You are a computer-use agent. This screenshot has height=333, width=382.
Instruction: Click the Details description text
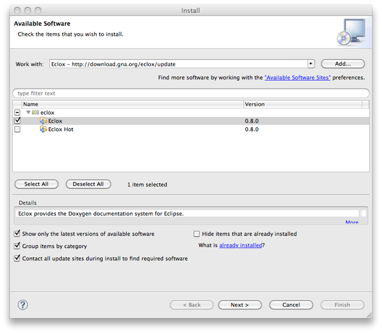pos(101,214)
